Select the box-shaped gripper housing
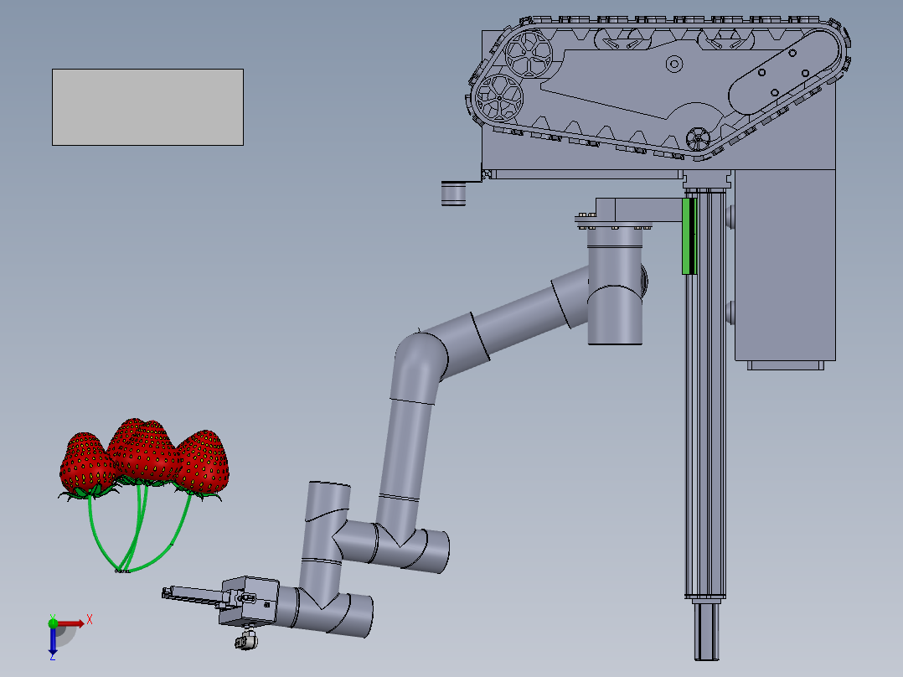 [x=249, y=601]
